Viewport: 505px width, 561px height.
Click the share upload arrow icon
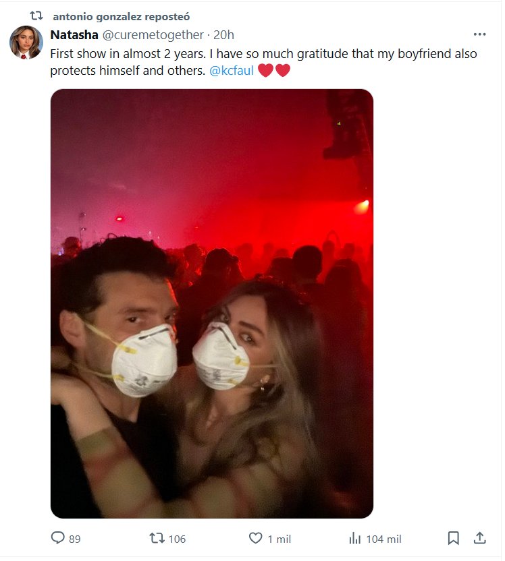pos(479,538)
